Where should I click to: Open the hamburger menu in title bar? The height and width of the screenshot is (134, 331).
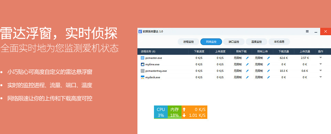(x=307, y=31)
